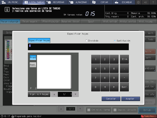
Task: Switch to the ESCANEAR tab
Action: [x=124, y=2]
